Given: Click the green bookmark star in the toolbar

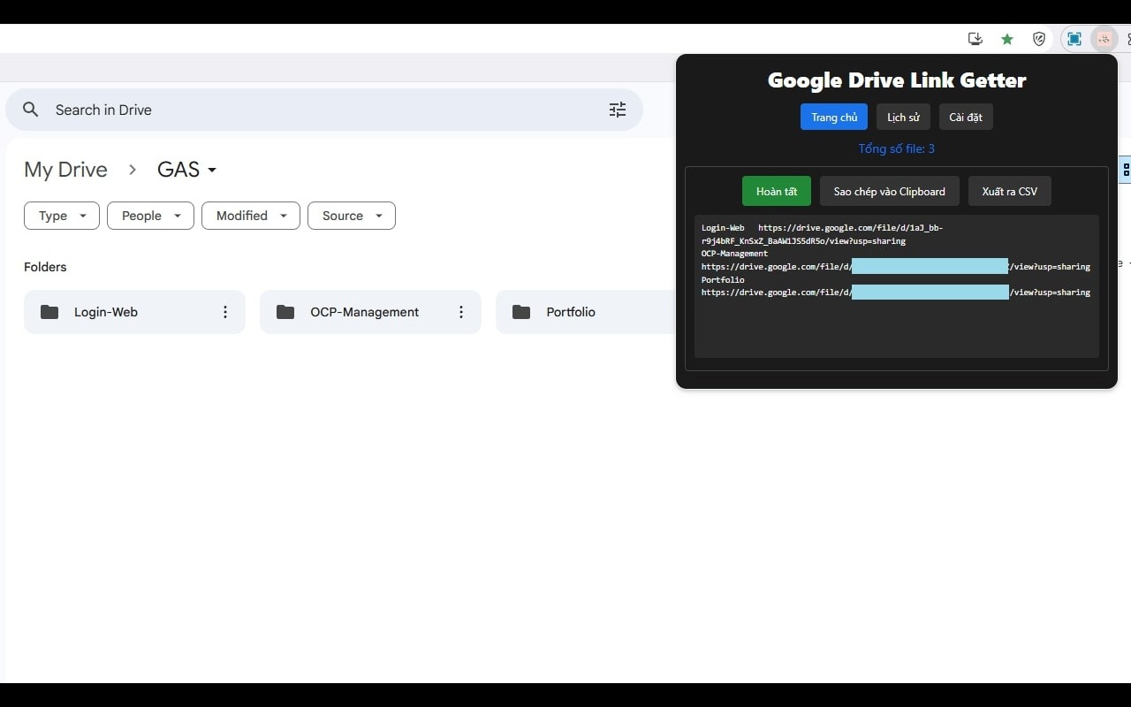Looking at the screenshot, I should point(1006,39).
